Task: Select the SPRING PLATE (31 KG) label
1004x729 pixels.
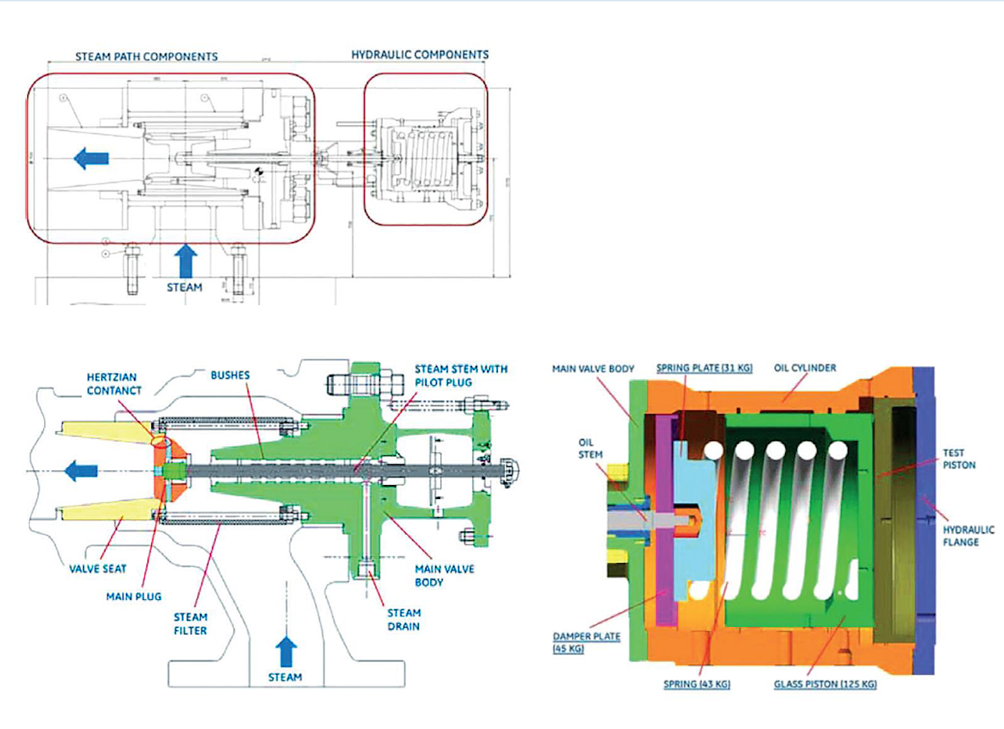Action: coord(704,368)
